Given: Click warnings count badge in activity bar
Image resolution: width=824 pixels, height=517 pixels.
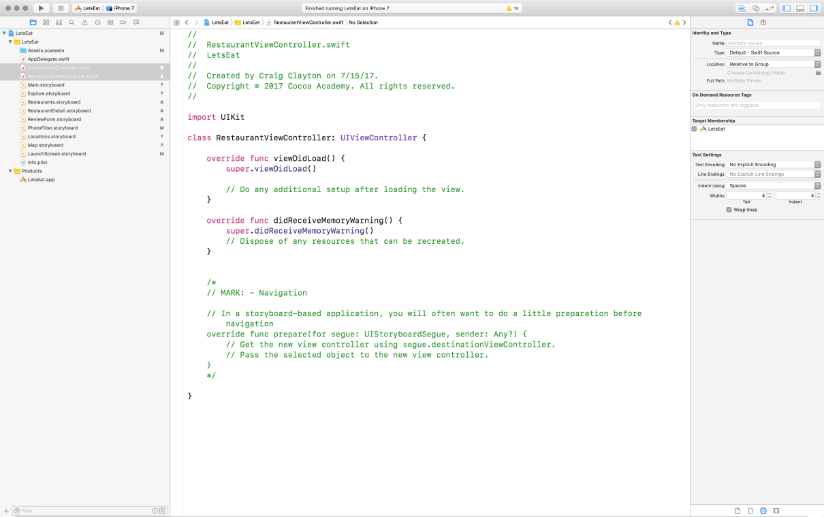Looking at the screenshot, I should point(512,8).
